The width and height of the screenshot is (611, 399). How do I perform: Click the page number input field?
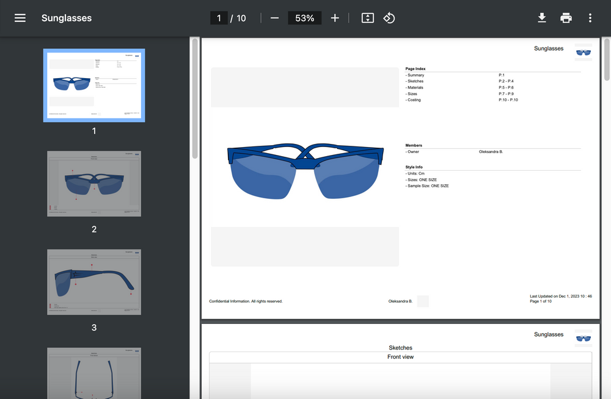click(219, 18)
